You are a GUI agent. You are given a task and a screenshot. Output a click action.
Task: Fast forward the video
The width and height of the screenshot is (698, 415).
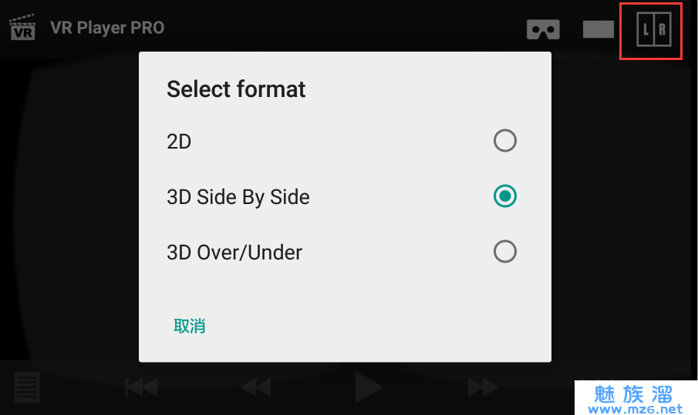point(483,387)
